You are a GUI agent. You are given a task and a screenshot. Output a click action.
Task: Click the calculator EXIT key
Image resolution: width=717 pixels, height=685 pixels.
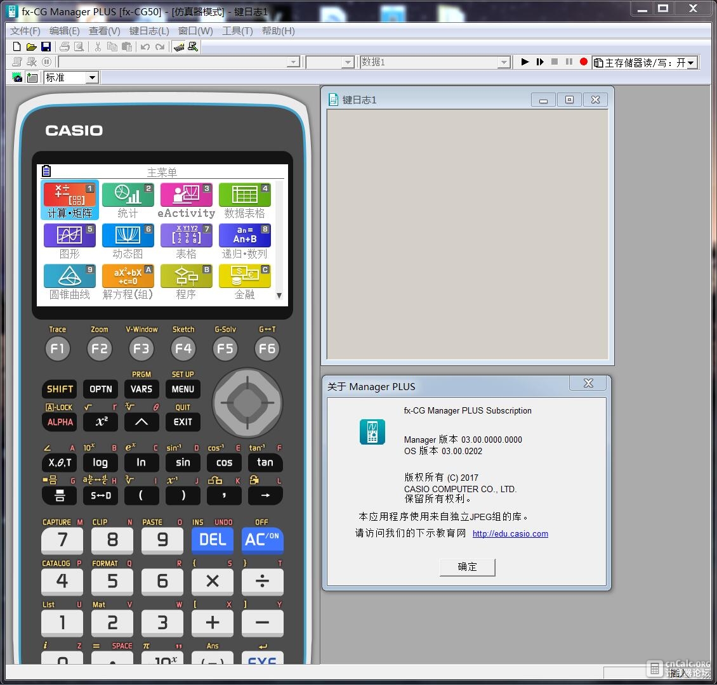click(x=183, y=422)
